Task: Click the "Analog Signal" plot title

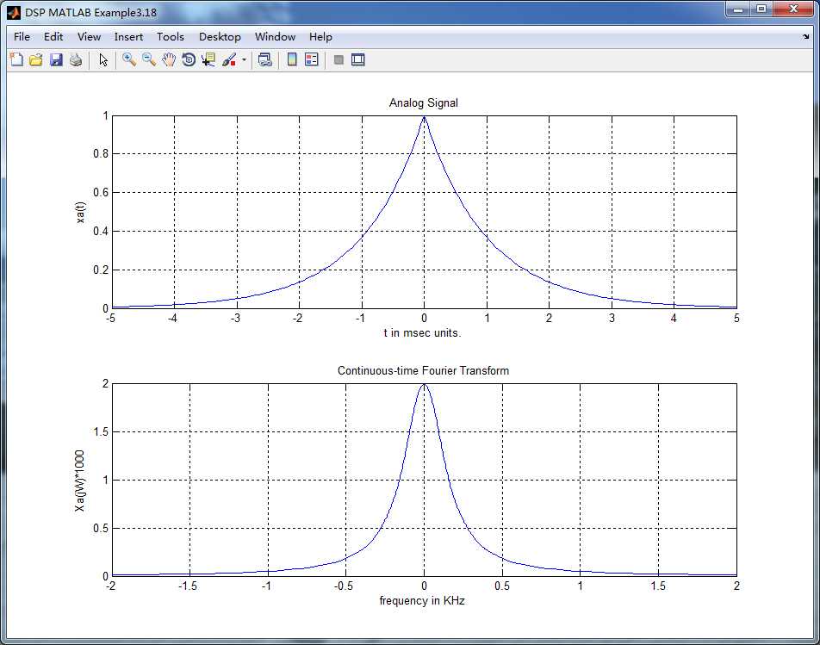Action: tap(424, 103)
